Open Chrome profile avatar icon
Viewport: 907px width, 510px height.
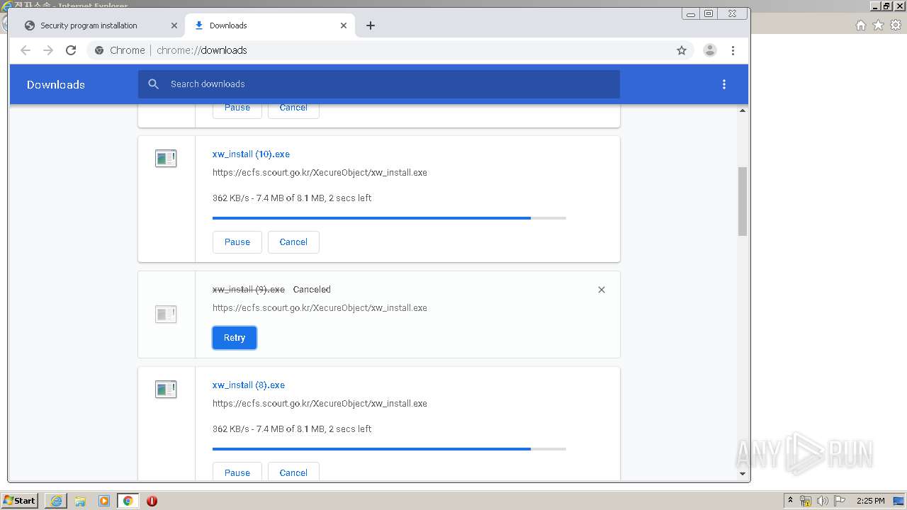709,50
